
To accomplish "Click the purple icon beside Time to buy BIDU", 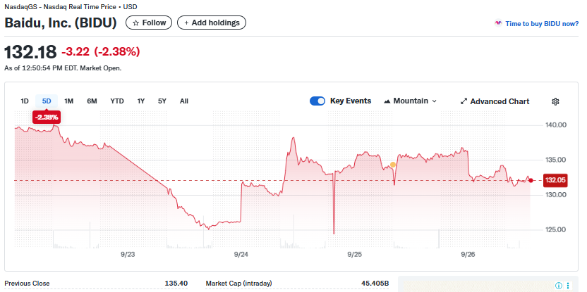I will pos(498,23).
